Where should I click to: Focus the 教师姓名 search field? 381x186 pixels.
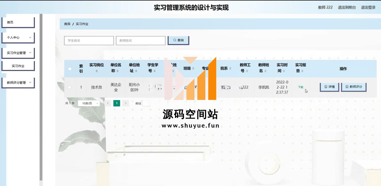tap(141, 40)
